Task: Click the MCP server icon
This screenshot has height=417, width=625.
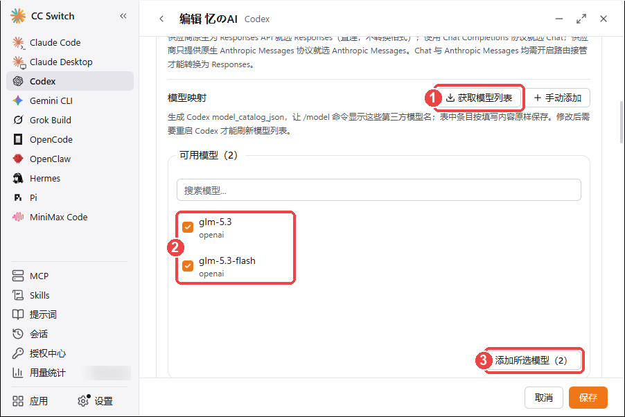Action: [18, 276]
